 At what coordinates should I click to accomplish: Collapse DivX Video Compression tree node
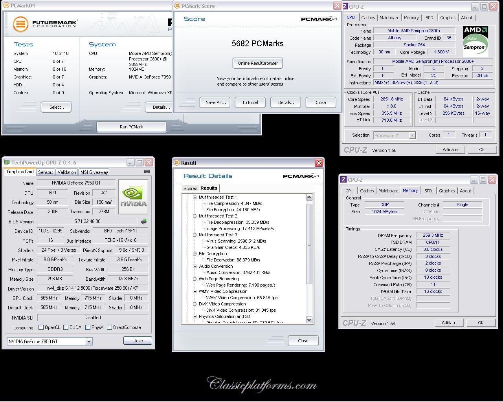click(x=195, y=304)
